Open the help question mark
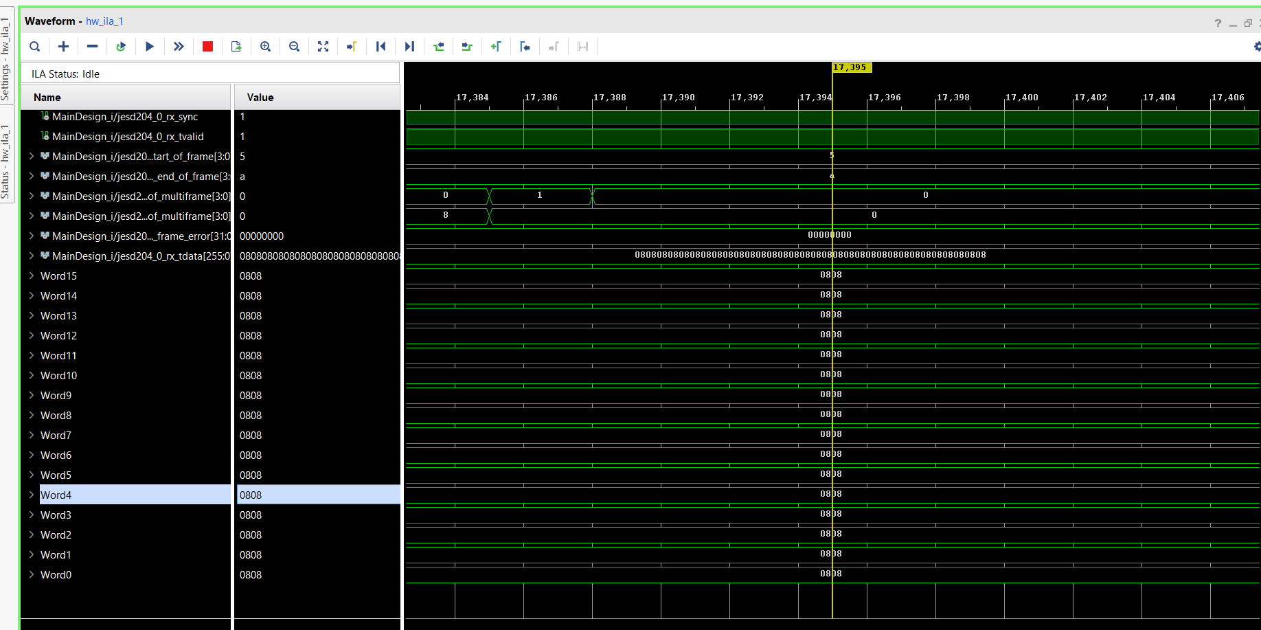The width and height of the screenshot is (1261, 630). point(1218,23)
